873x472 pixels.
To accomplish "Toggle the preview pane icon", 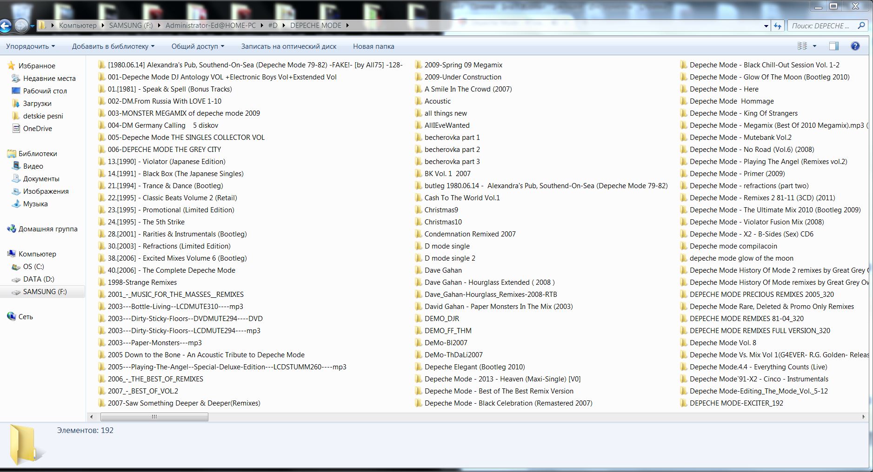I will 834,46.
